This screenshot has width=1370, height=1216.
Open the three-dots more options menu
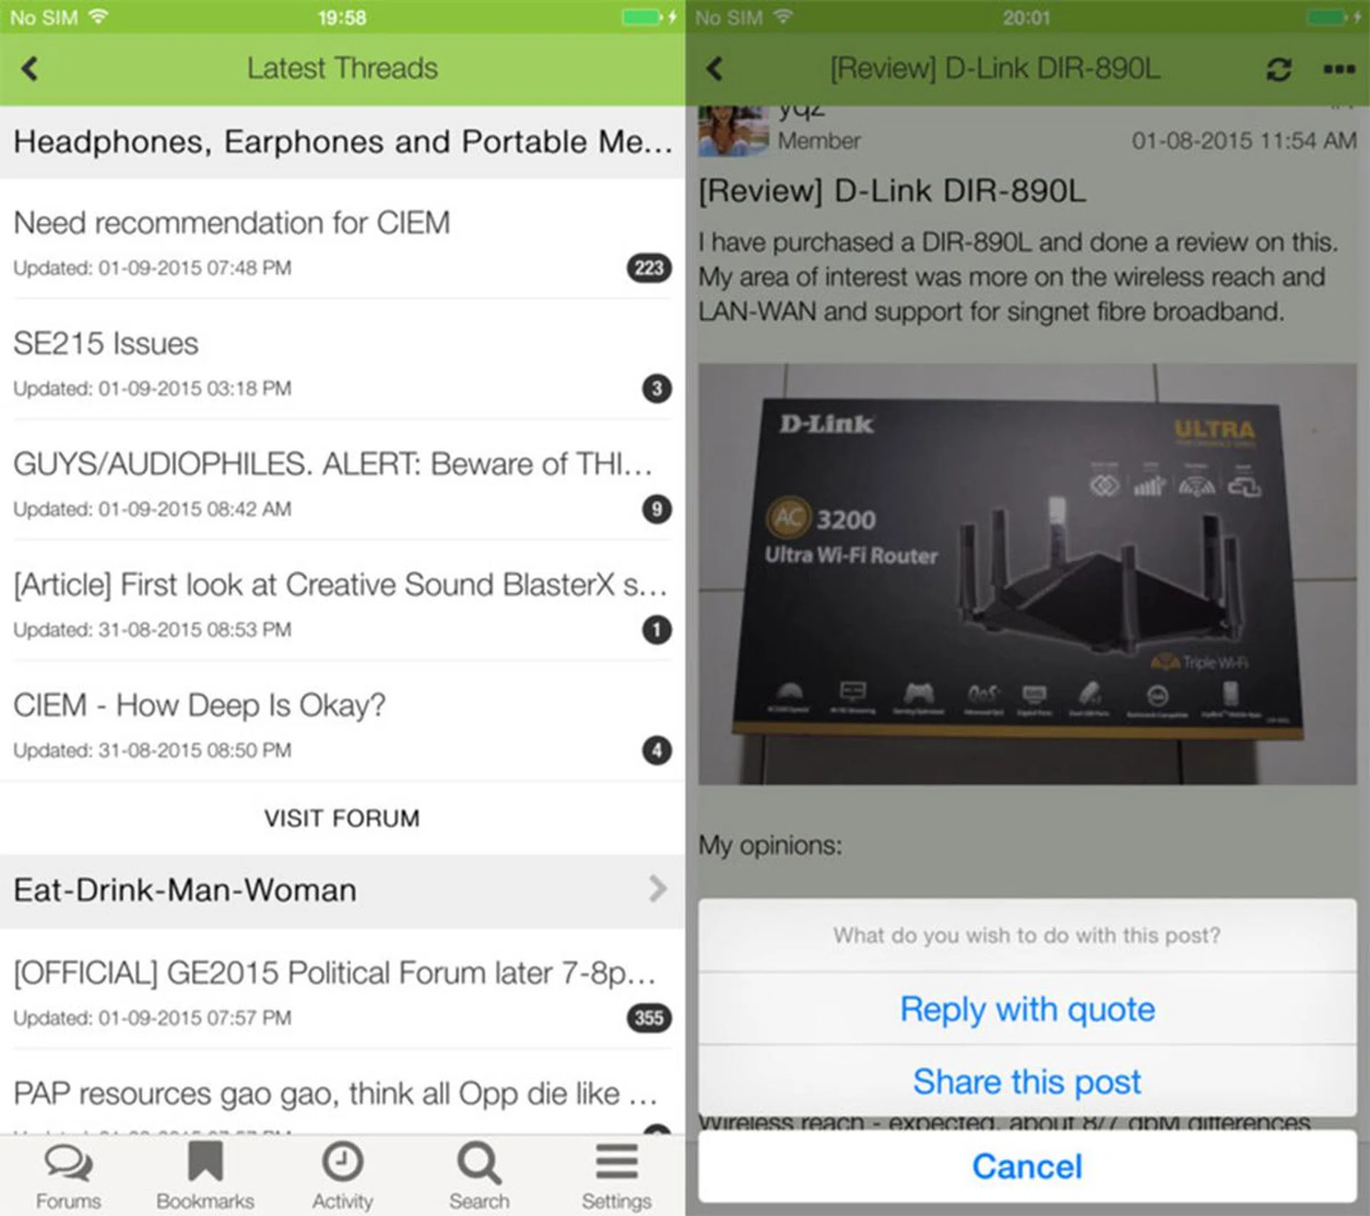[1339, 69]
